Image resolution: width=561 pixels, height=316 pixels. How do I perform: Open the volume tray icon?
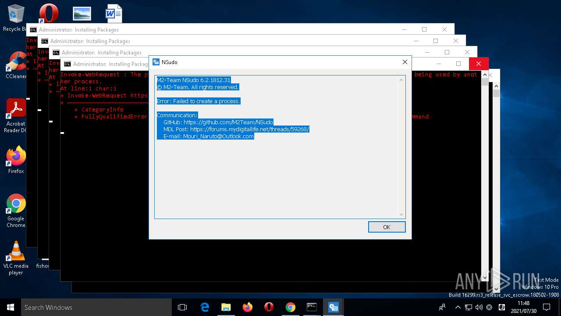coord(479,307)
